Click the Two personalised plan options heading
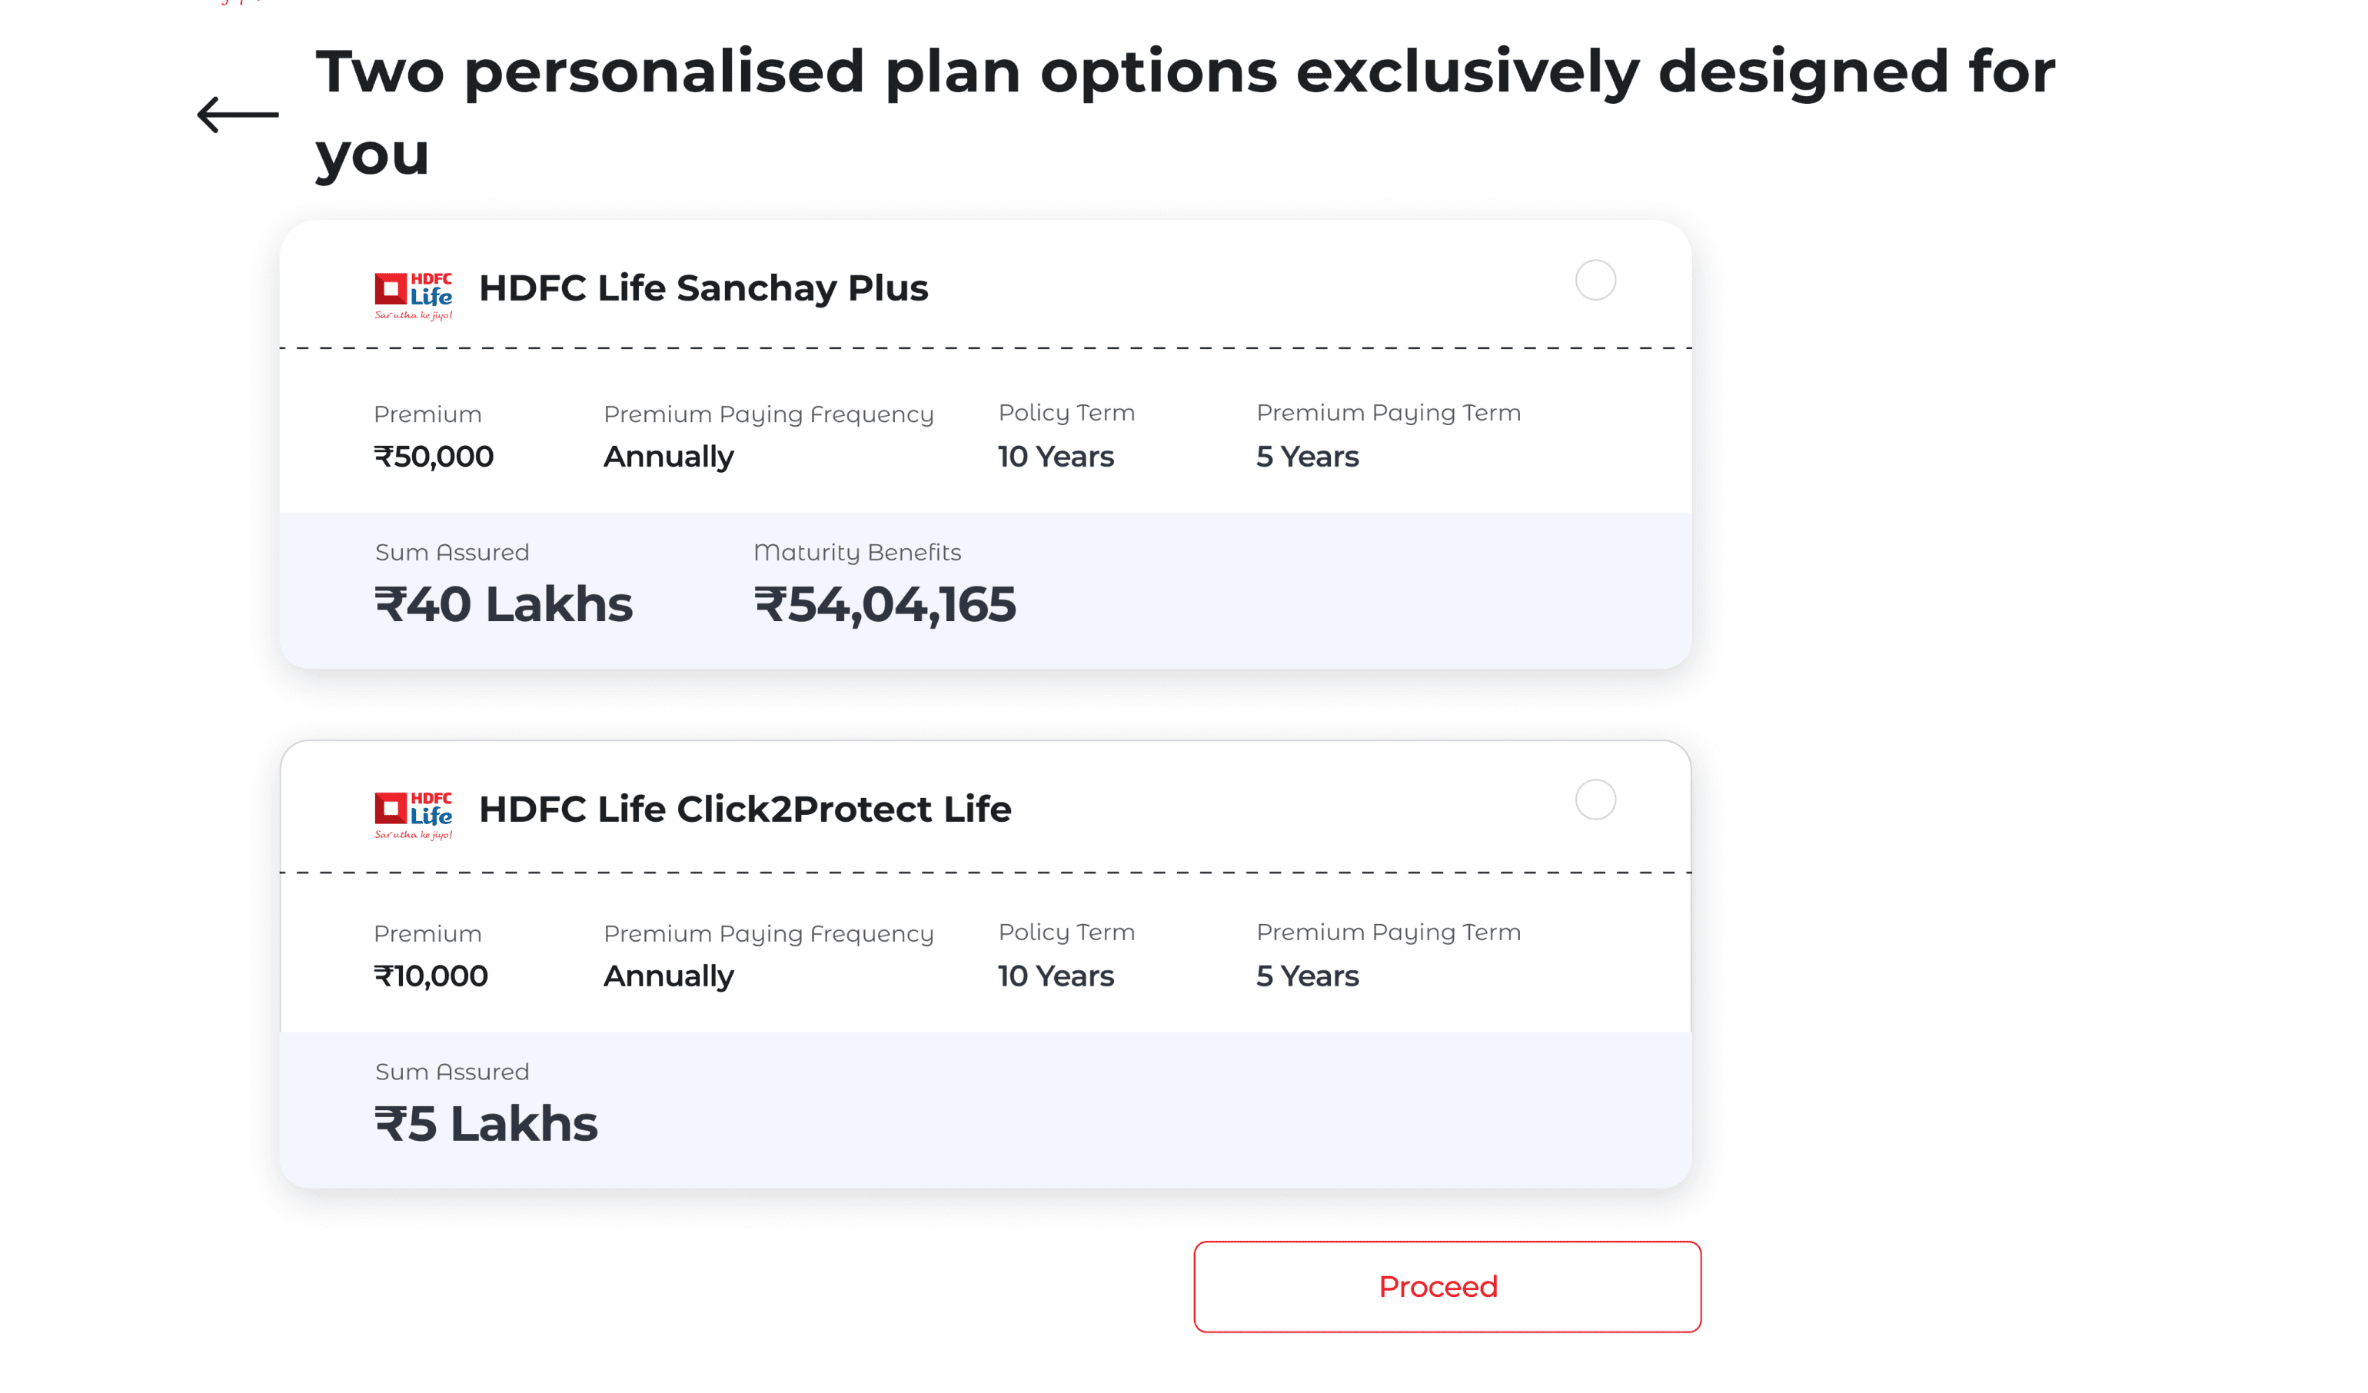This screenshot has height=1393, width=2368. point(1185,113)
